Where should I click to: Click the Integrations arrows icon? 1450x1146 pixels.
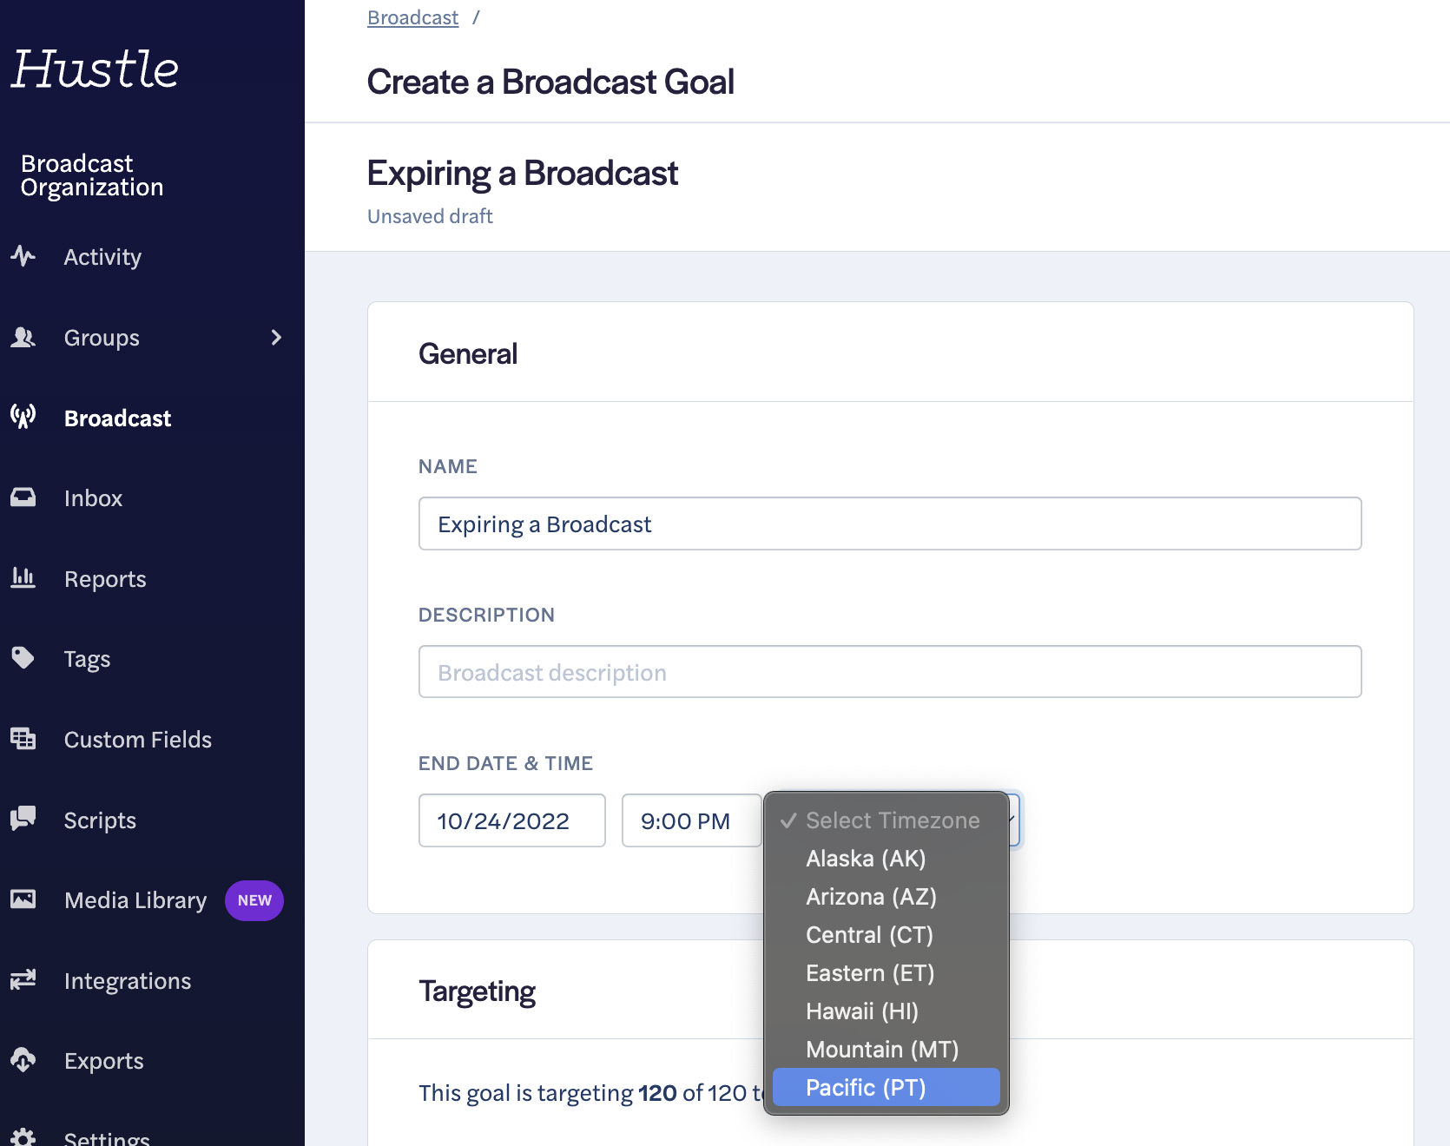pyautogui.click(x=23, y=979)
